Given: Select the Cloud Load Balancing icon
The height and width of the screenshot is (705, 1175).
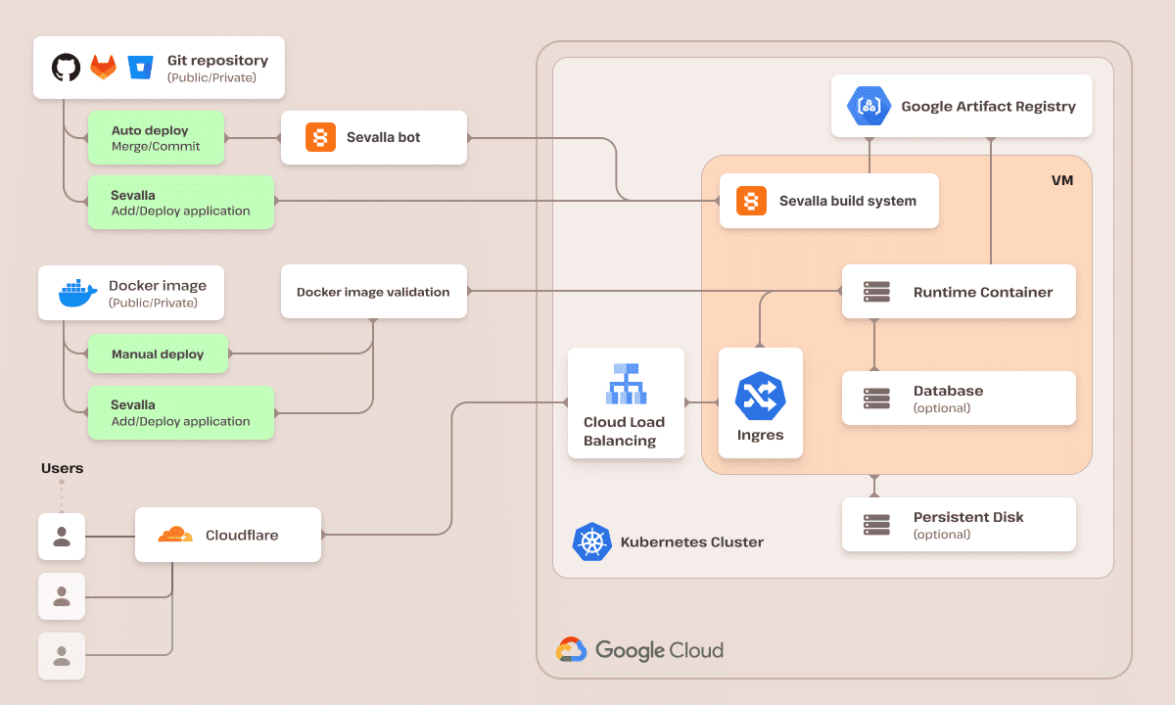Looking at the screenshot, I should point(626,386).
